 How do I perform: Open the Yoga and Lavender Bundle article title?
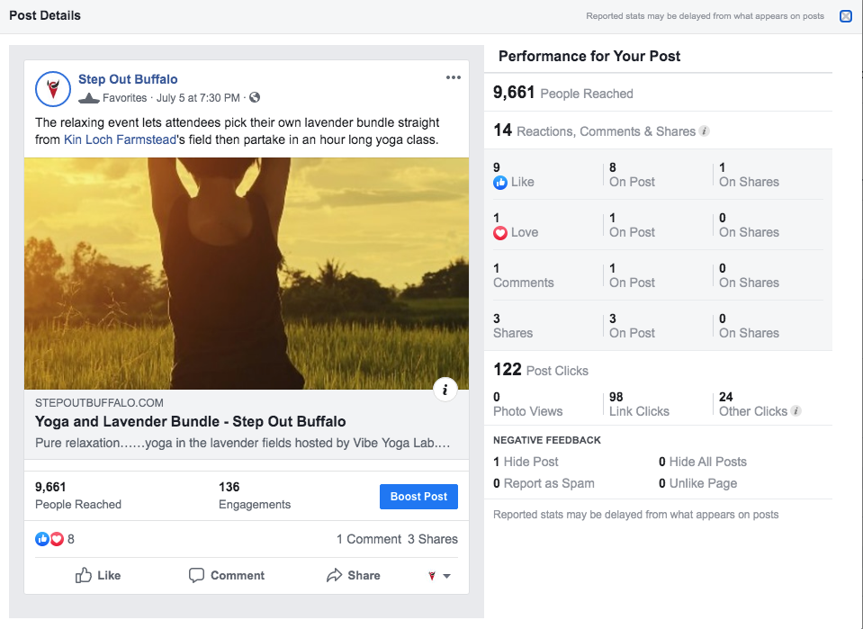[191, 421]
